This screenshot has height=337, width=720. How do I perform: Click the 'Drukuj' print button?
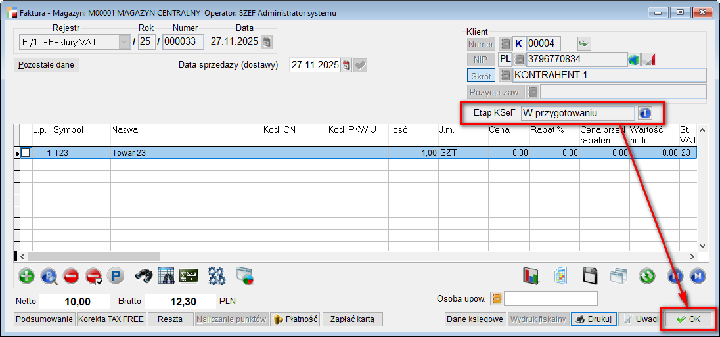point(593,319)
